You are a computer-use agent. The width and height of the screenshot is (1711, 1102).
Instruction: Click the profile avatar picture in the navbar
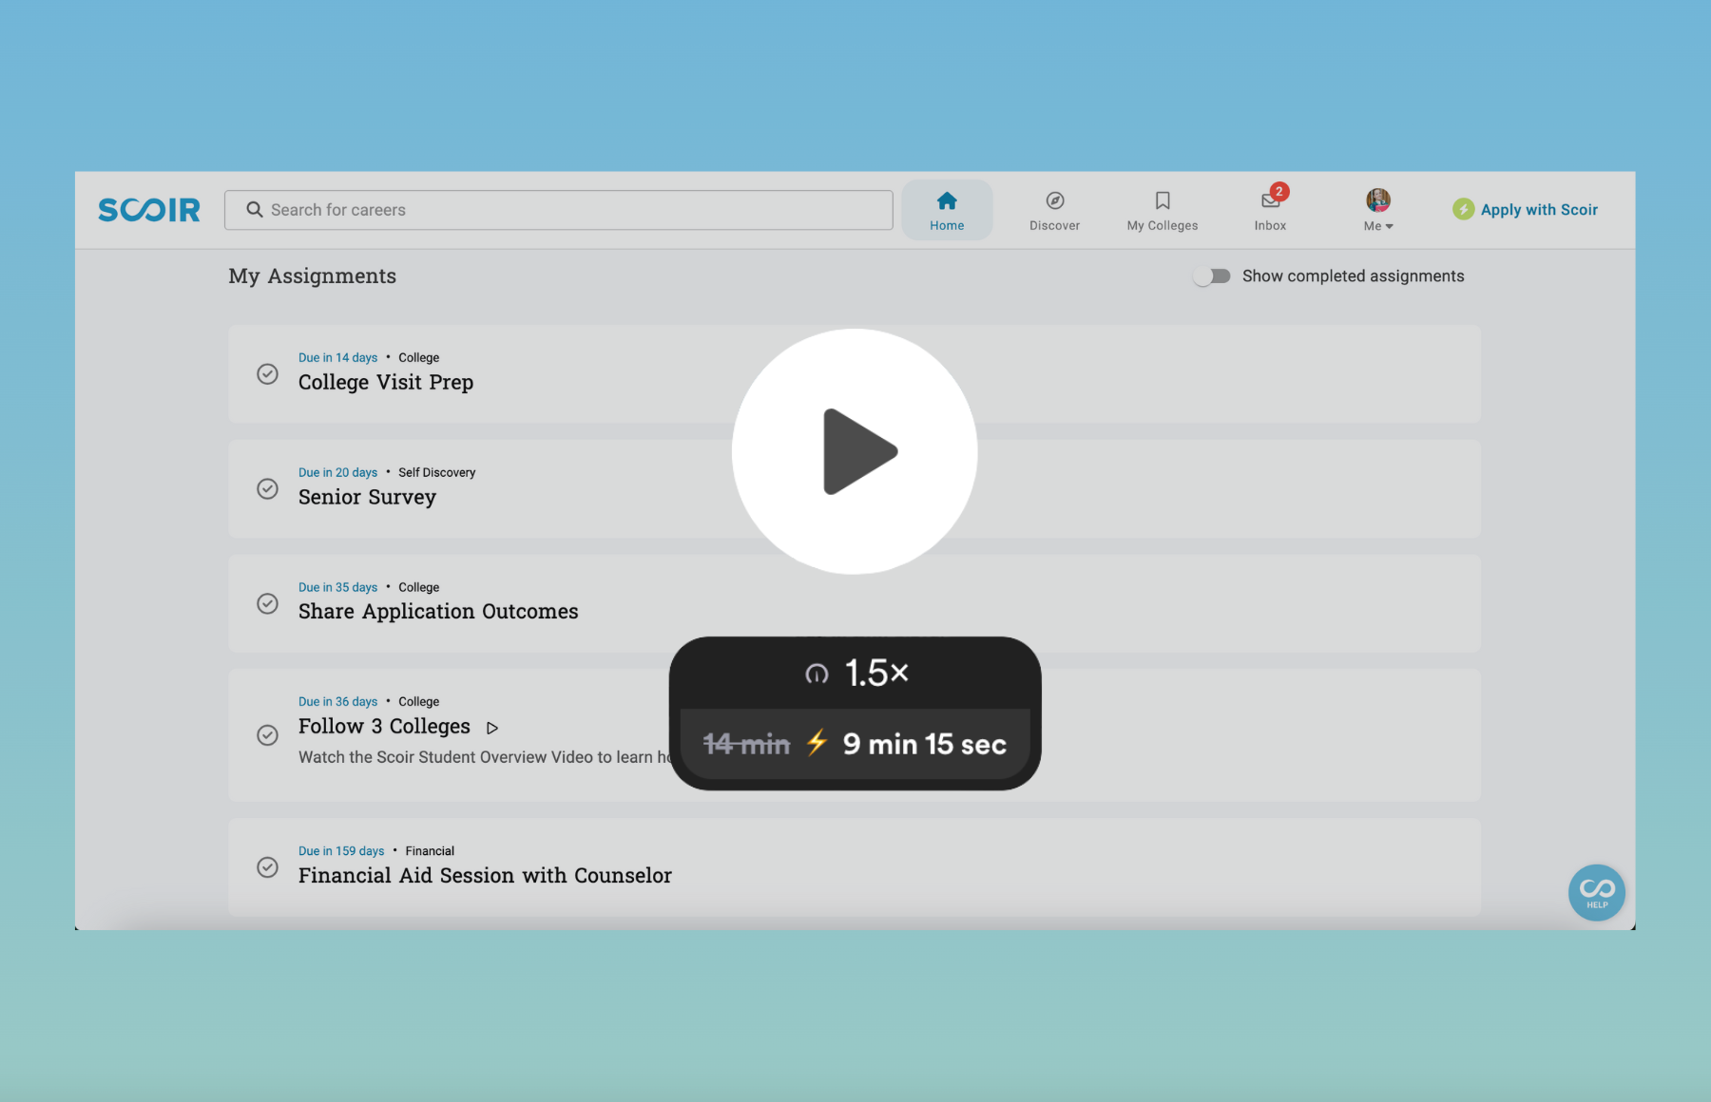(1377, 199)
